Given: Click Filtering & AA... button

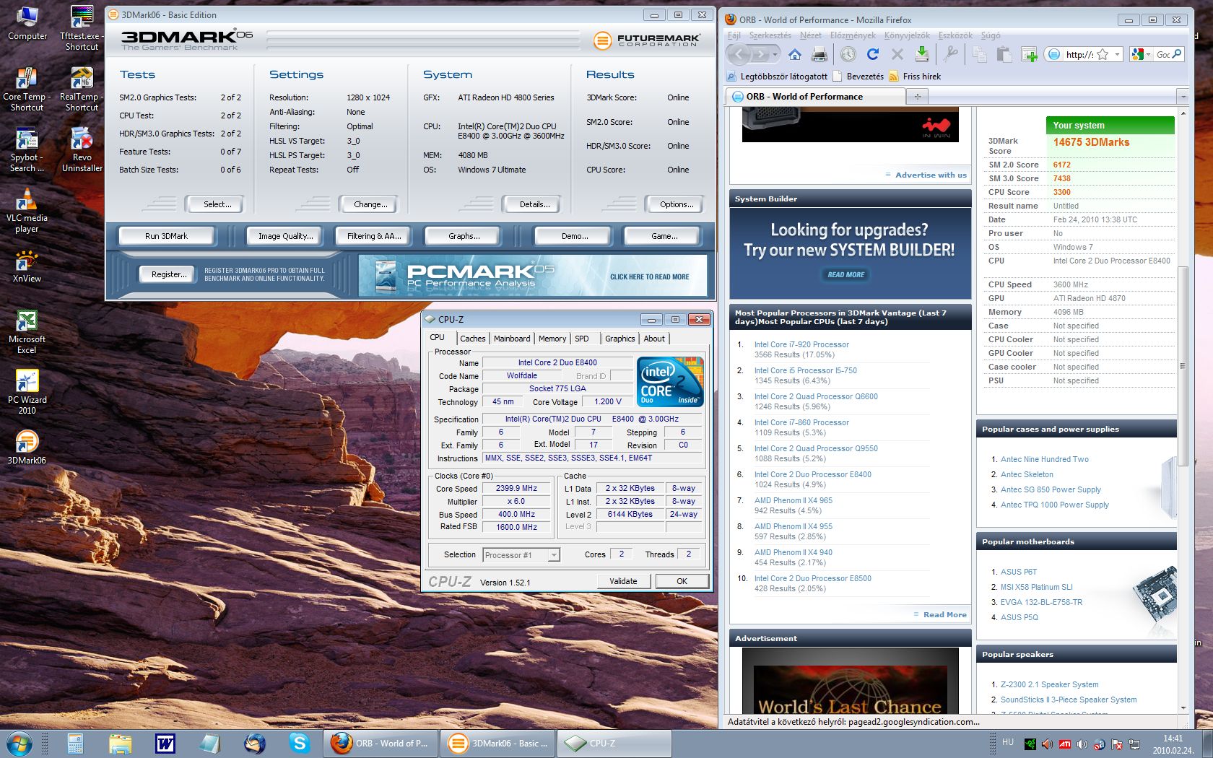Looking at the screenshot, I should pyautogui.click(x=374, y=236).
